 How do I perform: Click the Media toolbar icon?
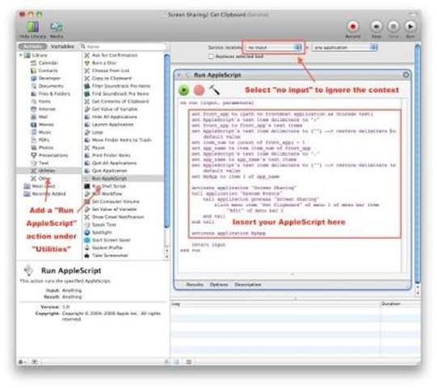coord(57,27)
